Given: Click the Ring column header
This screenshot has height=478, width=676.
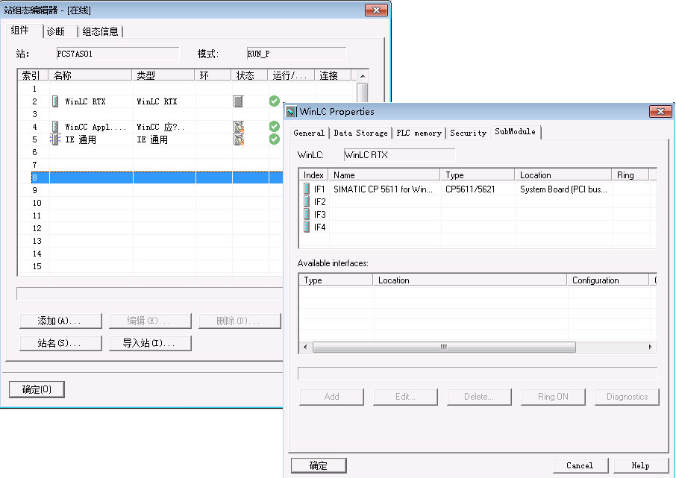Looking at the screenshot, I should coord(630,175).
